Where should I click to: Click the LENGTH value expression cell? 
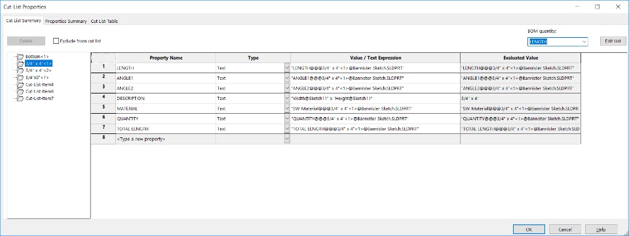375,68
